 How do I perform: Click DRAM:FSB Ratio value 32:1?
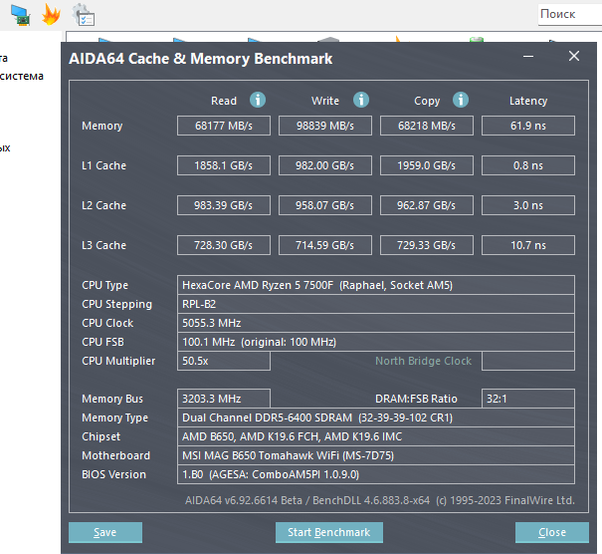pos(528,399)
